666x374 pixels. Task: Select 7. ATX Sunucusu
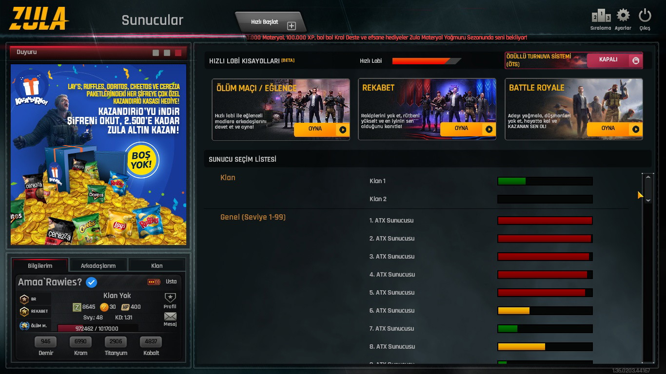392,329
